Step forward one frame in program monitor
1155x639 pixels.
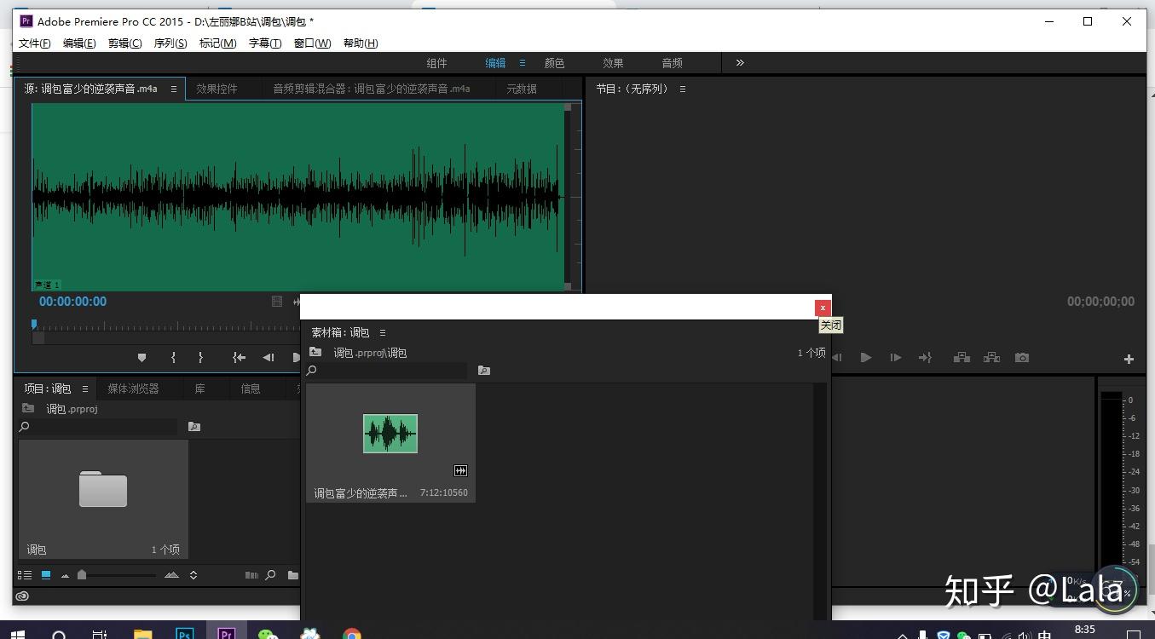[x=895, y=358]
